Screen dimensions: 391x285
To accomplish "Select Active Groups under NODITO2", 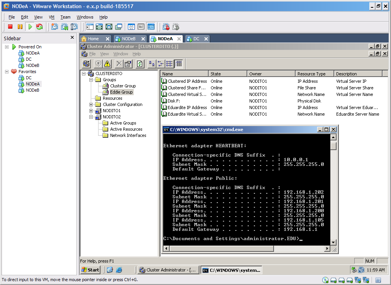I will (x=123, y=123).
